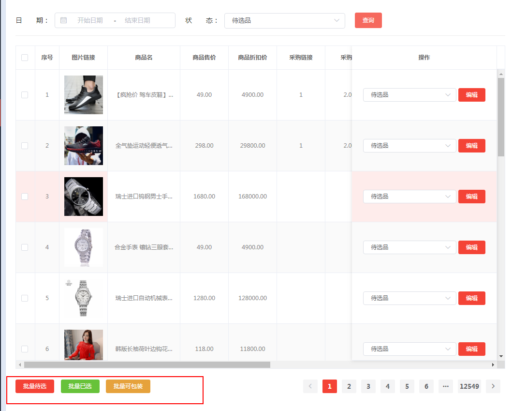Image resolution: width=512 pixels, height=411 pixels.
Task: Click the 开始日期 start date field
Action: coord(90,20)
